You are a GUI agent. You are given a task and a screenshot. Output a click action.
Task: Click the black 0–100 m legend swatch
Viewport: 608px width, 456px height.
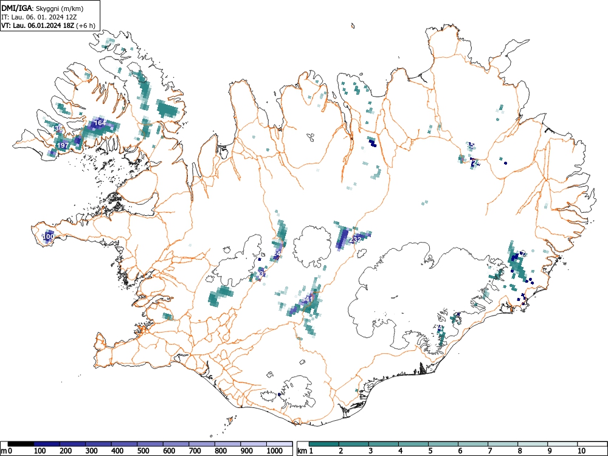(21, 444)
